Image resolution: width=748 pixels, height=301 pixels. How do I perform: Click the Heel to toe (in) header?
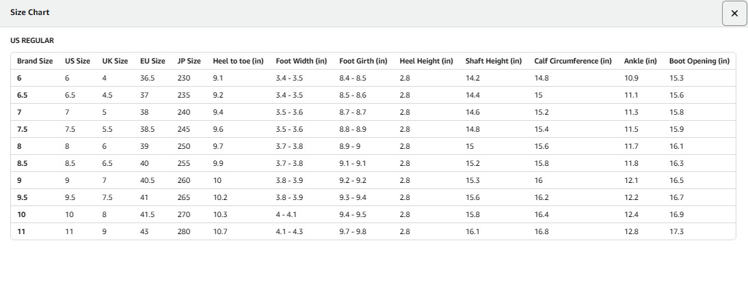238,61
